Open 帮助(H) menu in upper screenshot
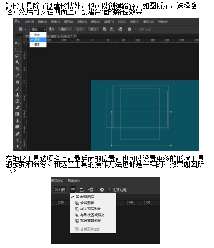Screen dimensions: 214x248 coord(163,22)
